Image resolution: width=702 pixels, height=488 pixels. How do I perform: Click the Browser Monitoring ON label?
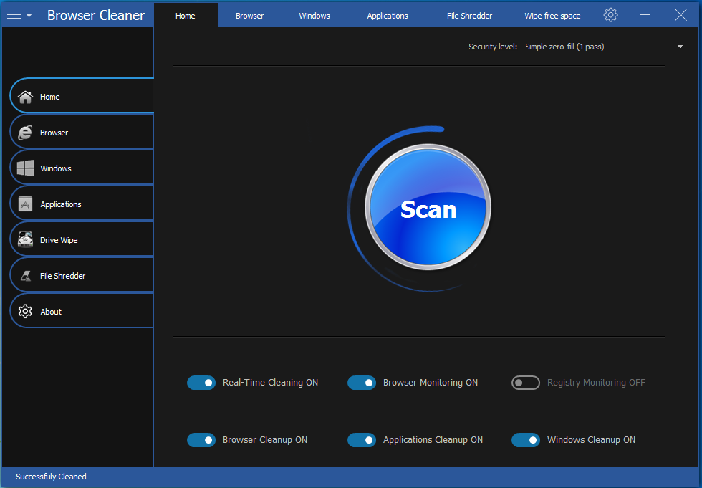(431, 383)
